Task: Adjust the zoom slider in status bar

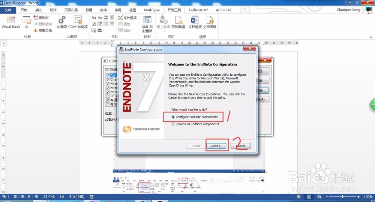Action: coord(342,197)
